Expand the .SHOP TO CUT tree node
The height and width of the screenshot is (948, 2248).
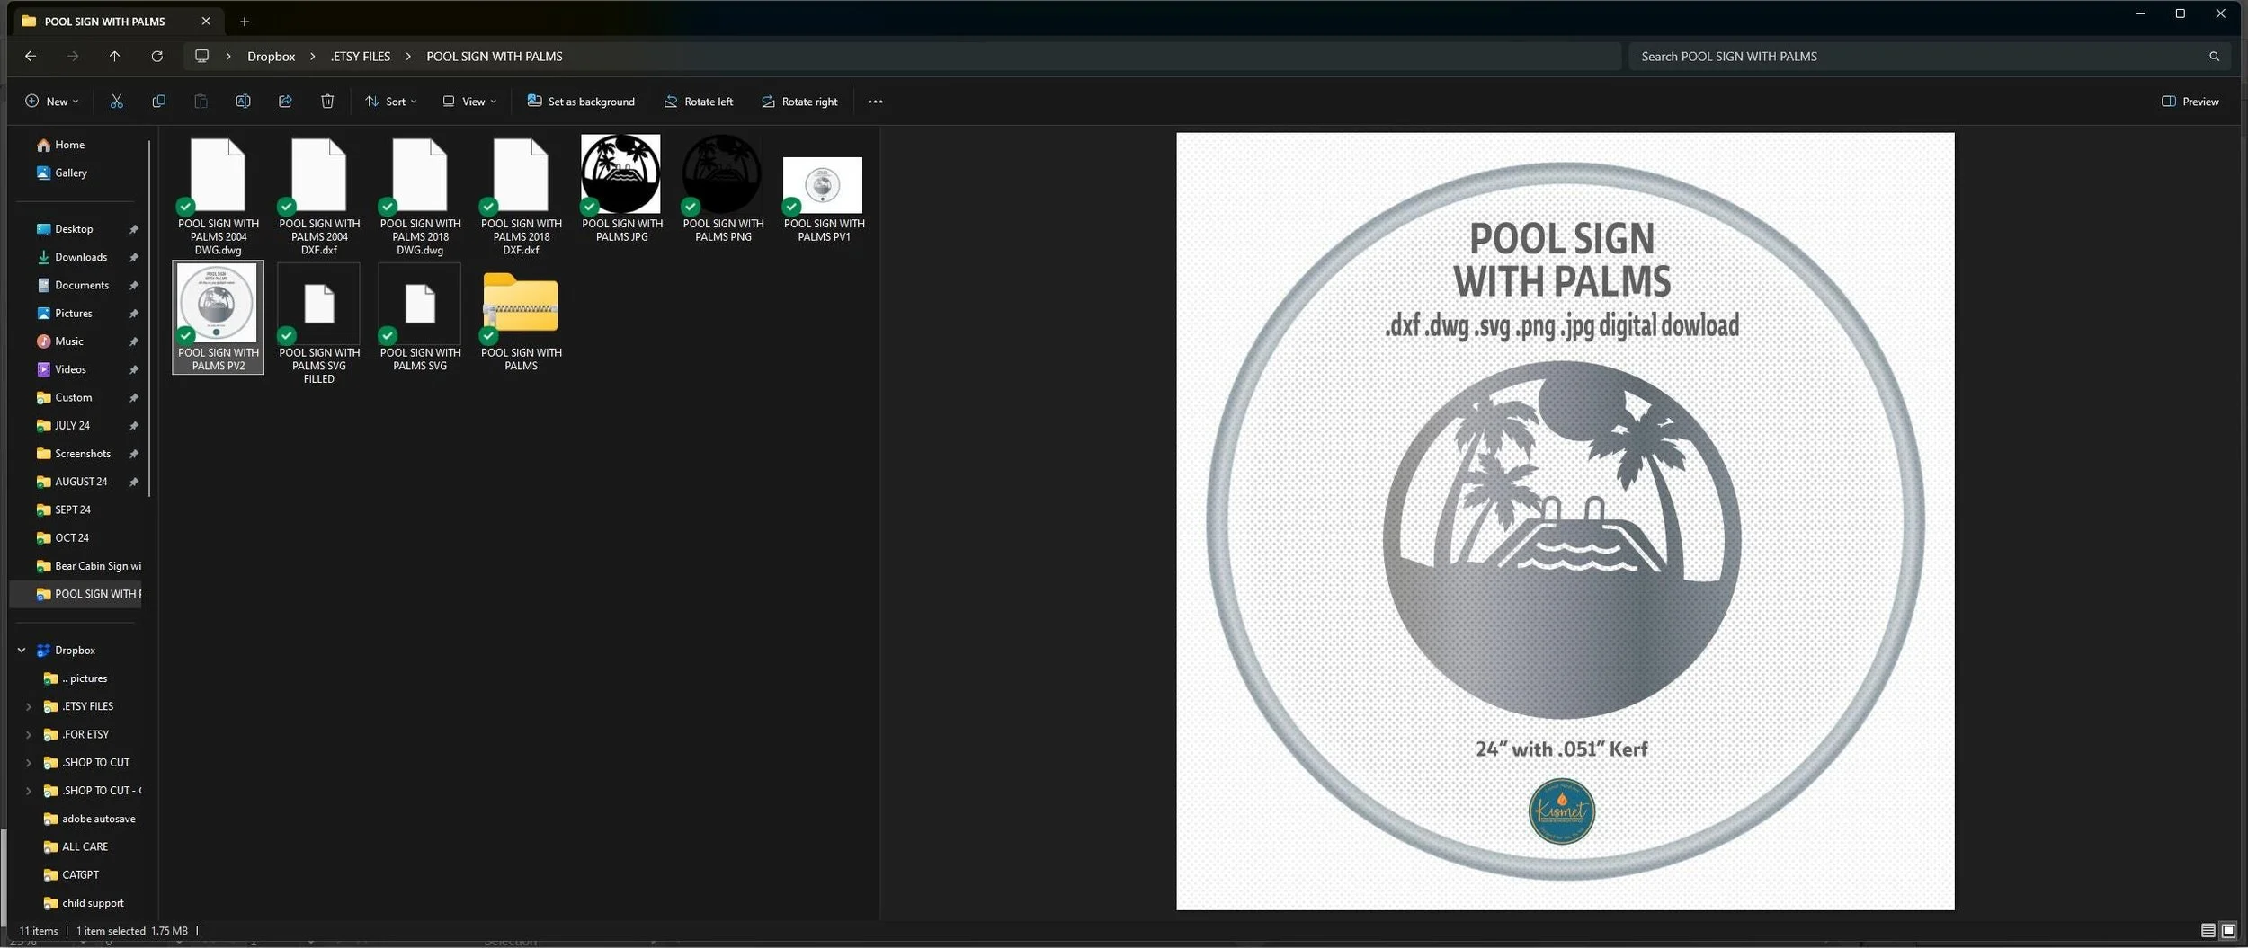(x=28, y=762)
